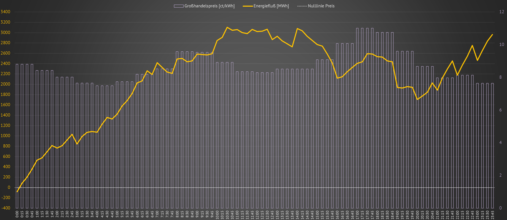Select the Großhandelspreis [ct/kWh] legend text
The width and height of the screenshot is (507, 220).
(x=209, y=6)
